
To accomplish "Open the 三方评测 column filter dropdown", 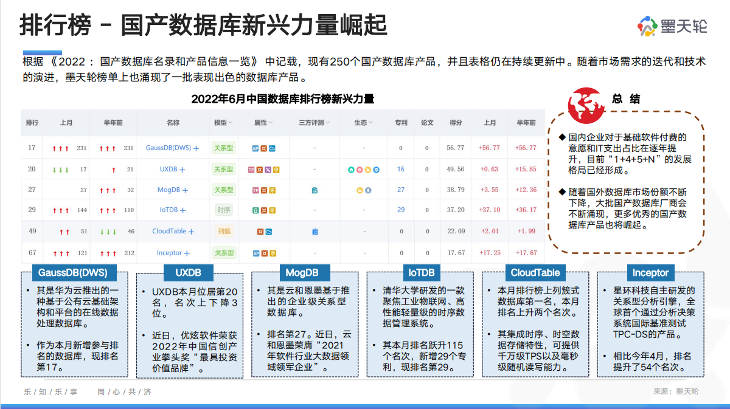I will [x=327, y=122].
